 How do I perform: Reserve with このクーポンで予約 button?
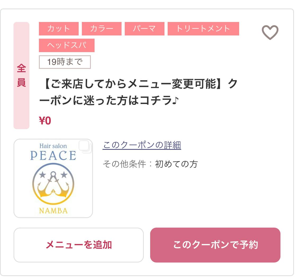[215, 245]
